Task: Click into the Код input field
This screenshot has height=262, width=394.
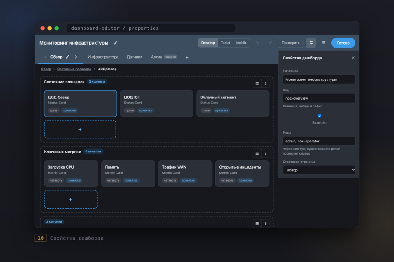Action: (x=319, y=98)
